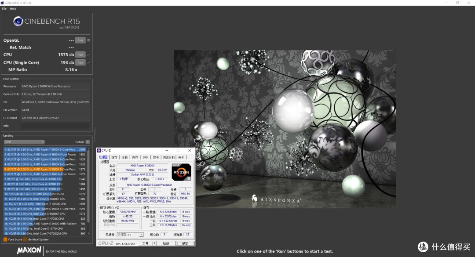The width and height of the screenshot is (475, 257).
Task: Open the CPU ranking type dropdown
Action: [x=24, y=142]
